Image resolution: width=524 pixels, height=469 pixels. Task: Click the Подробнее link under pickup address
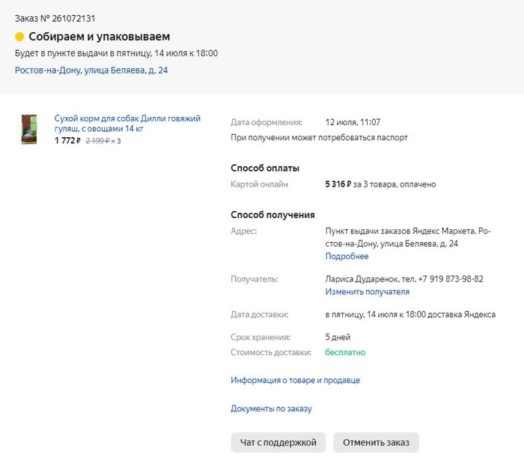347,256
